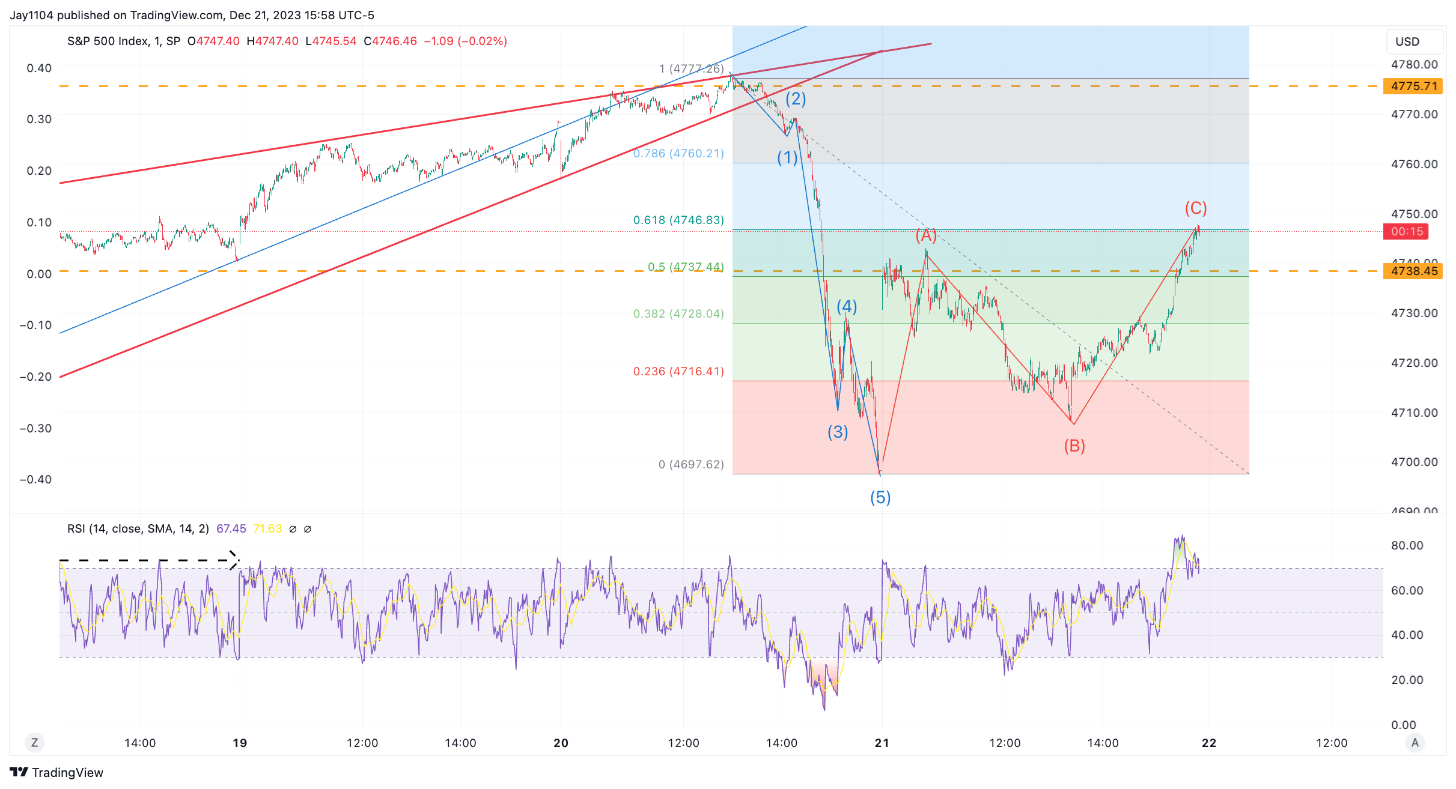The width and height of the screenshot is (1456, 789).
Task: Select the red (B) wave label
Action: click(x=1074, y=446)
